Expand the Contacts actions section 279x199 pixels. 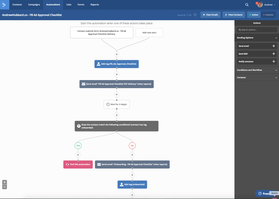pos(276,78)
